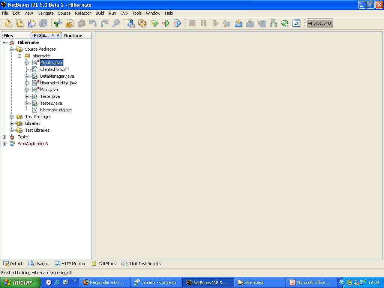Expand the Libraries folder
The width and height of the screenshot is (384, 288).
point(12,123)
